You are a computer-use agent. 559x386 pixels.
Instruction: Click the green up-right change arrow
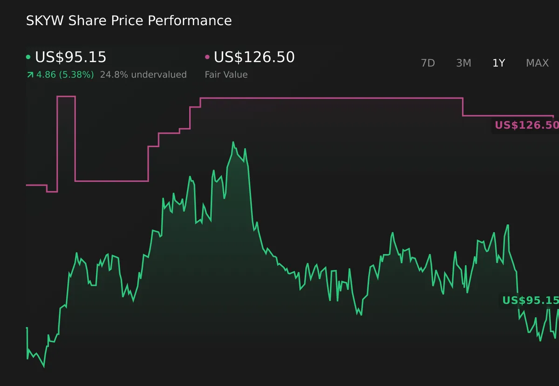pyautogui.click(x=30, y=74)
